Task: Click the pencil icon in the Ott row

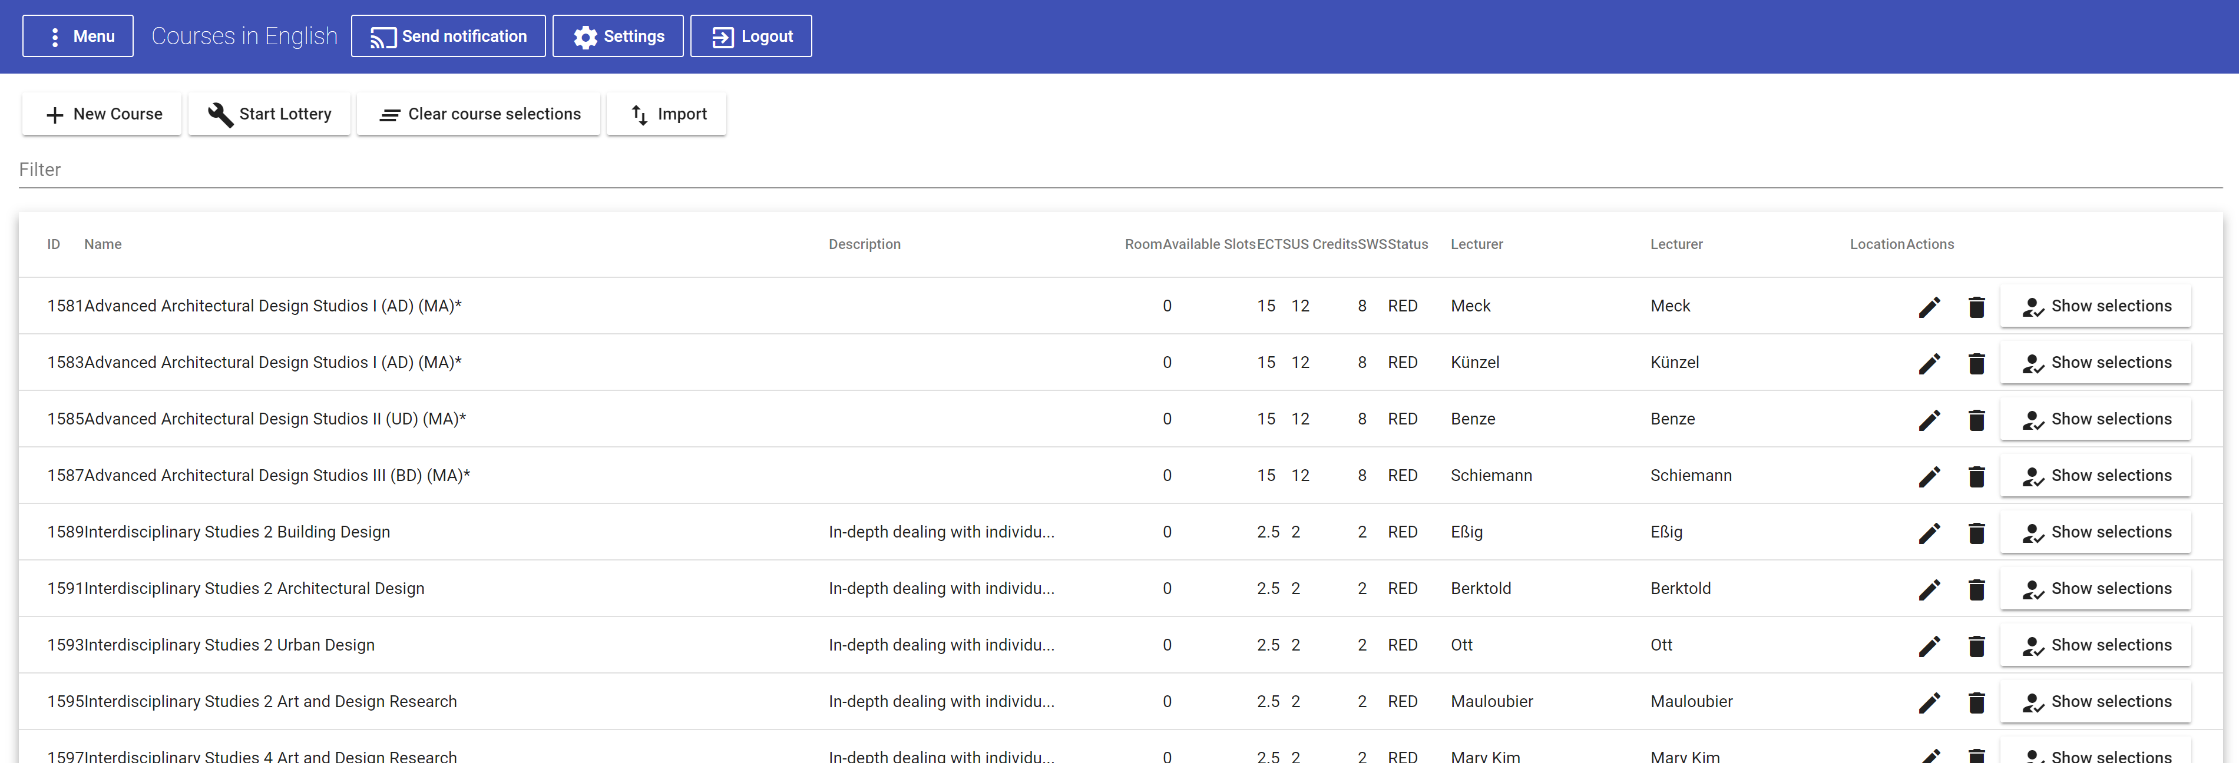Action: (x=1929, y=646)
